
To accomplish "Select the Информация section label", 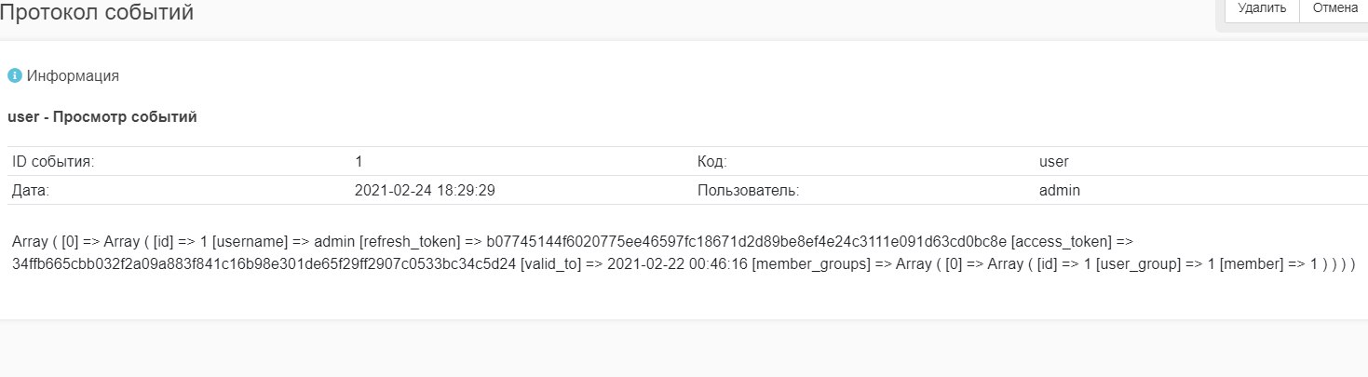I will tap(73, 75).
